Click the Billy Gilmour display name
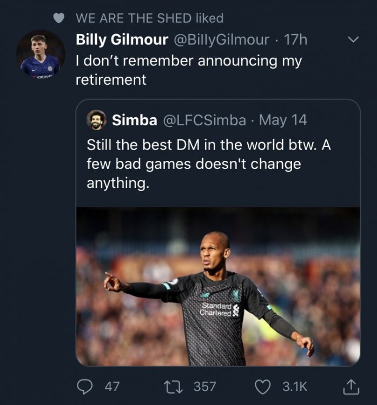This screenshot has width=377, height=405. [122, 39]
